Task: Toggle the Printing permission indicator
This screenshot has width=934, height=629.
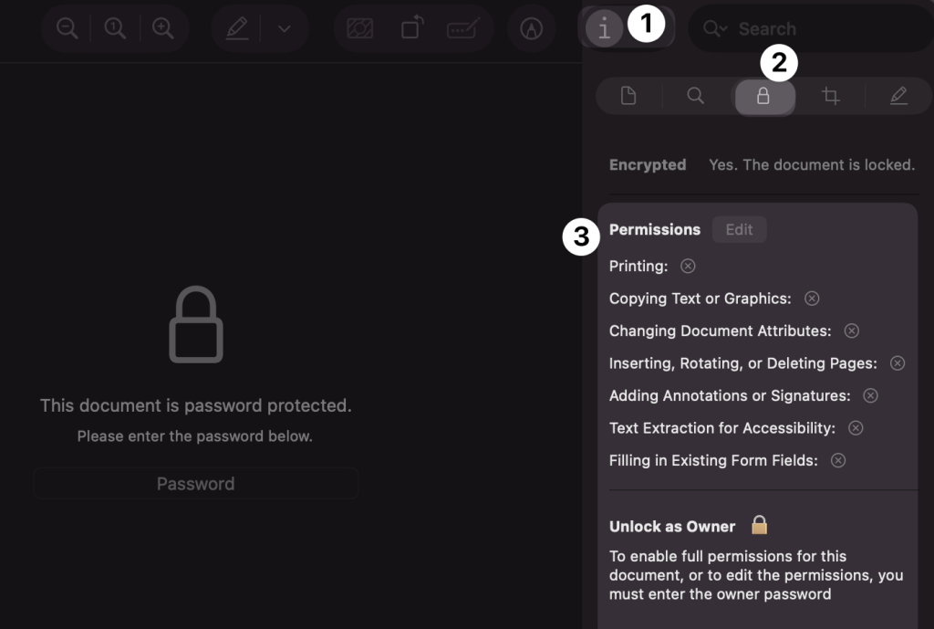Action: (688, 266)
